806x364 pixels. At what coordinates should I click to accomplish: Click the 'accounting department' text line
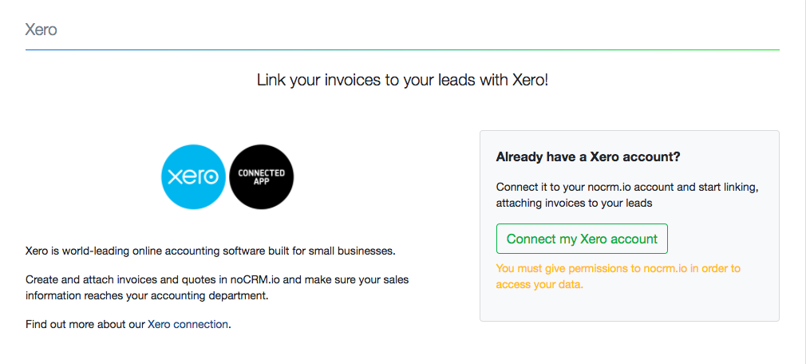(x=146, y=296)
